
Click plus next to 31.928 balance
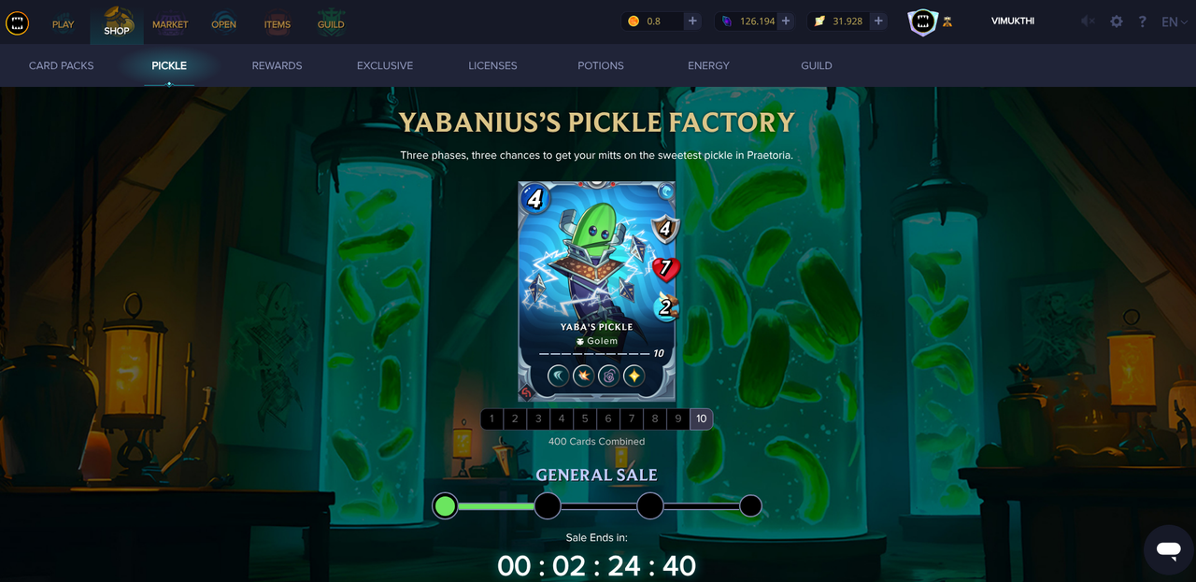[x=878, y=21]
